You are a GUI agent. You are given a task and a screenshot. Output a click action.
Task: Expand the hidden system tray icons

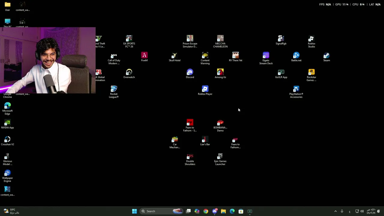pos(335,211)
